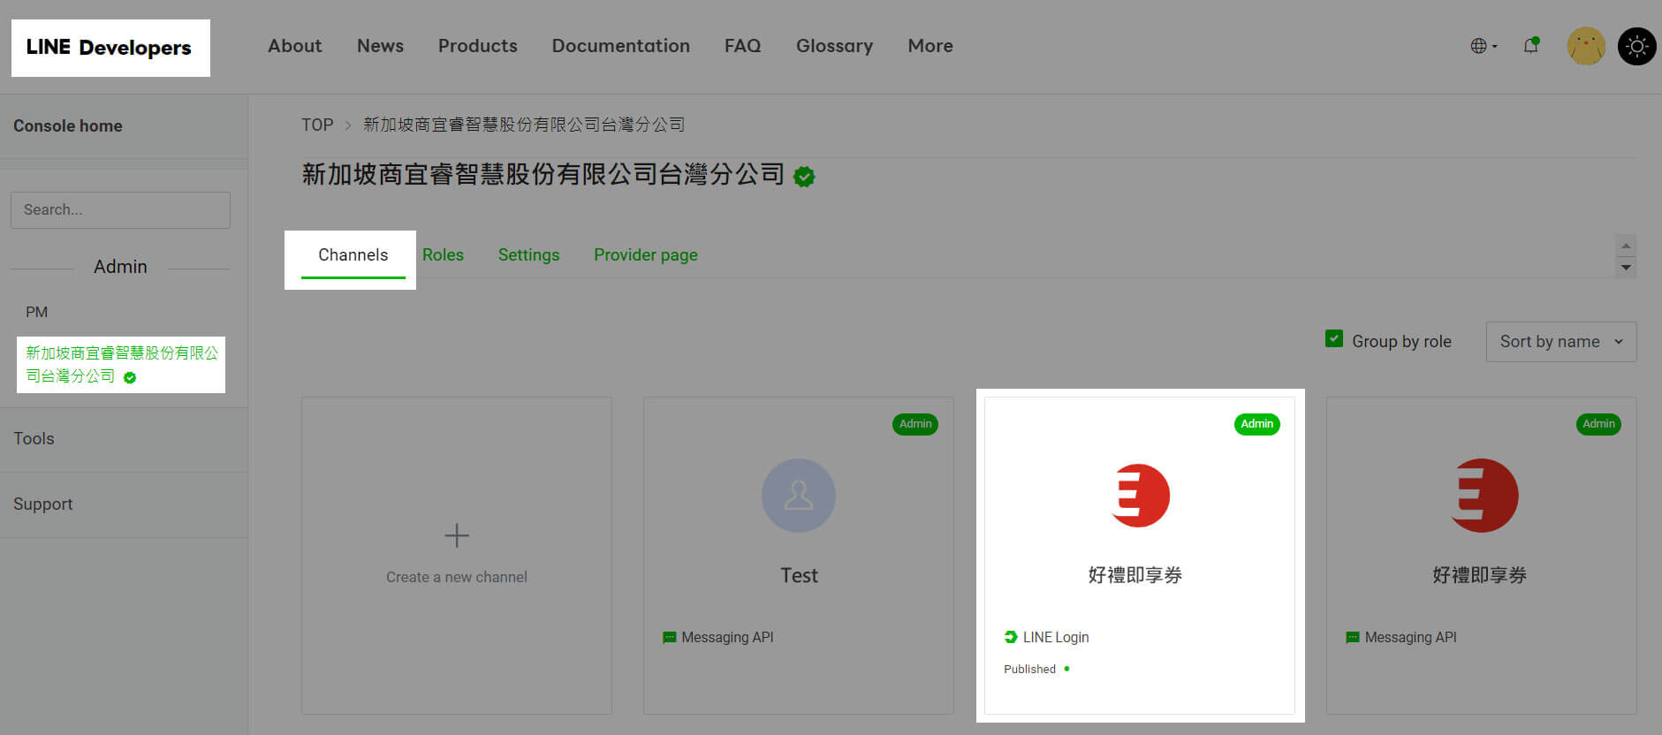Open the notifications bell
The image size is (1662, 735).
point(1531,46)
